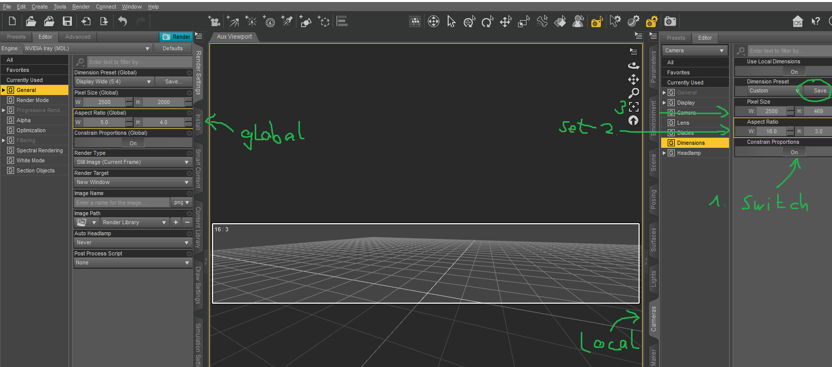Click the viewport pan arrows icon
832x367 pixels.
(x=634, y=79)
